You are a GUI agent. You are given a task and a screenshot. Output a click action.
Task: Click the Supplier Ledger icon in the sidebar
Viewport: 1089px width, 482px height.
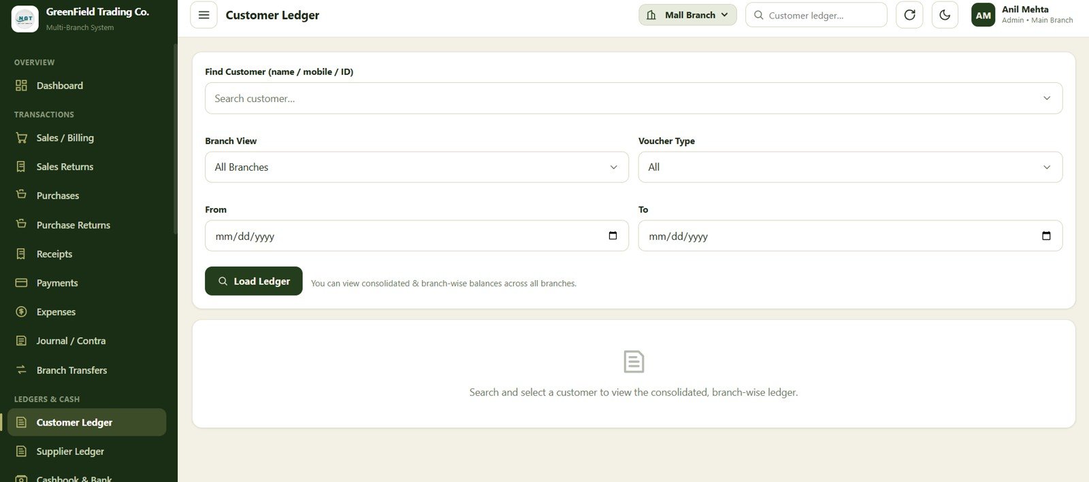pyautogui.click(x=21, y=451)
